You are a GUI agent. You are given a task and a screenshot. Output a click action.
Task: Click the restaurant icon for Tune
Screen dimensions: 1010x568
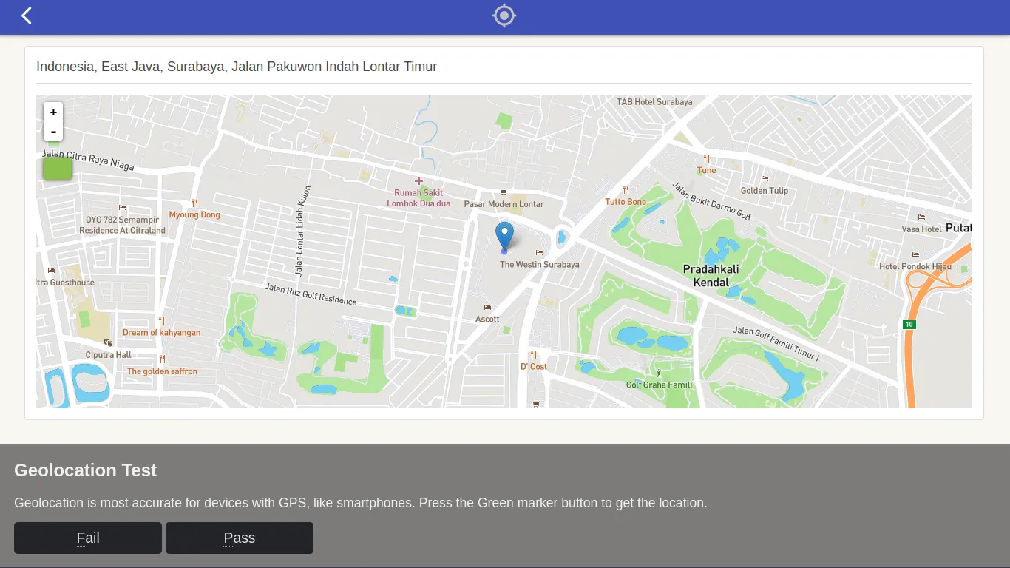point(706,159)
